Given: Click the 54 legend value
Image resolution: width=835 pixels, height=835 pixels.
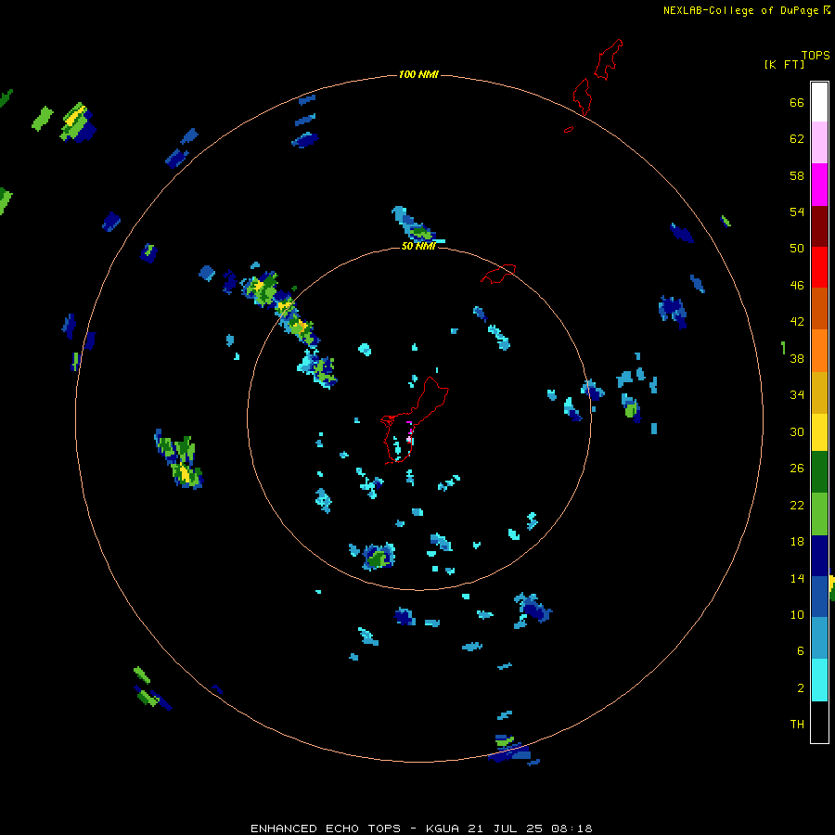Looking at the screenshot, I should [797, 212].
